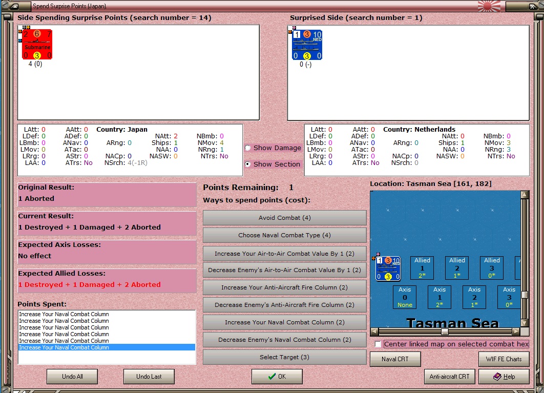The image size is (544, 393).
Task: Click Allied 2 sea box
Action: click(457, 267)
